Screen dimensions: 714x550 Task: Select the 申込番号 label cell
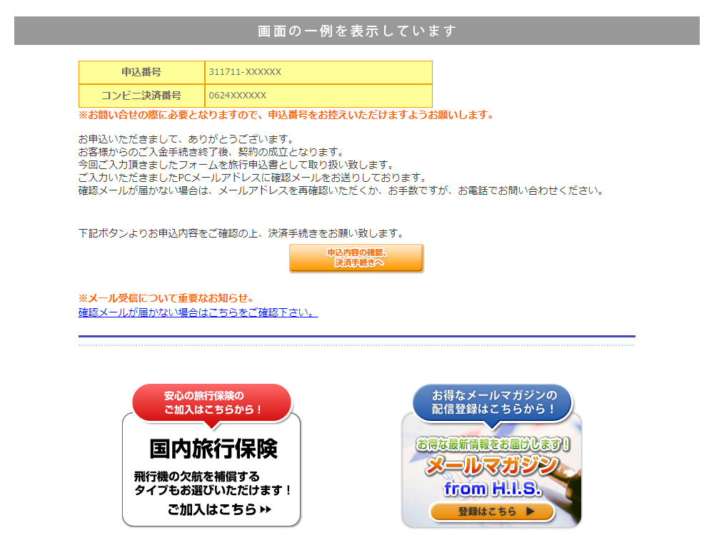[141, 72]
